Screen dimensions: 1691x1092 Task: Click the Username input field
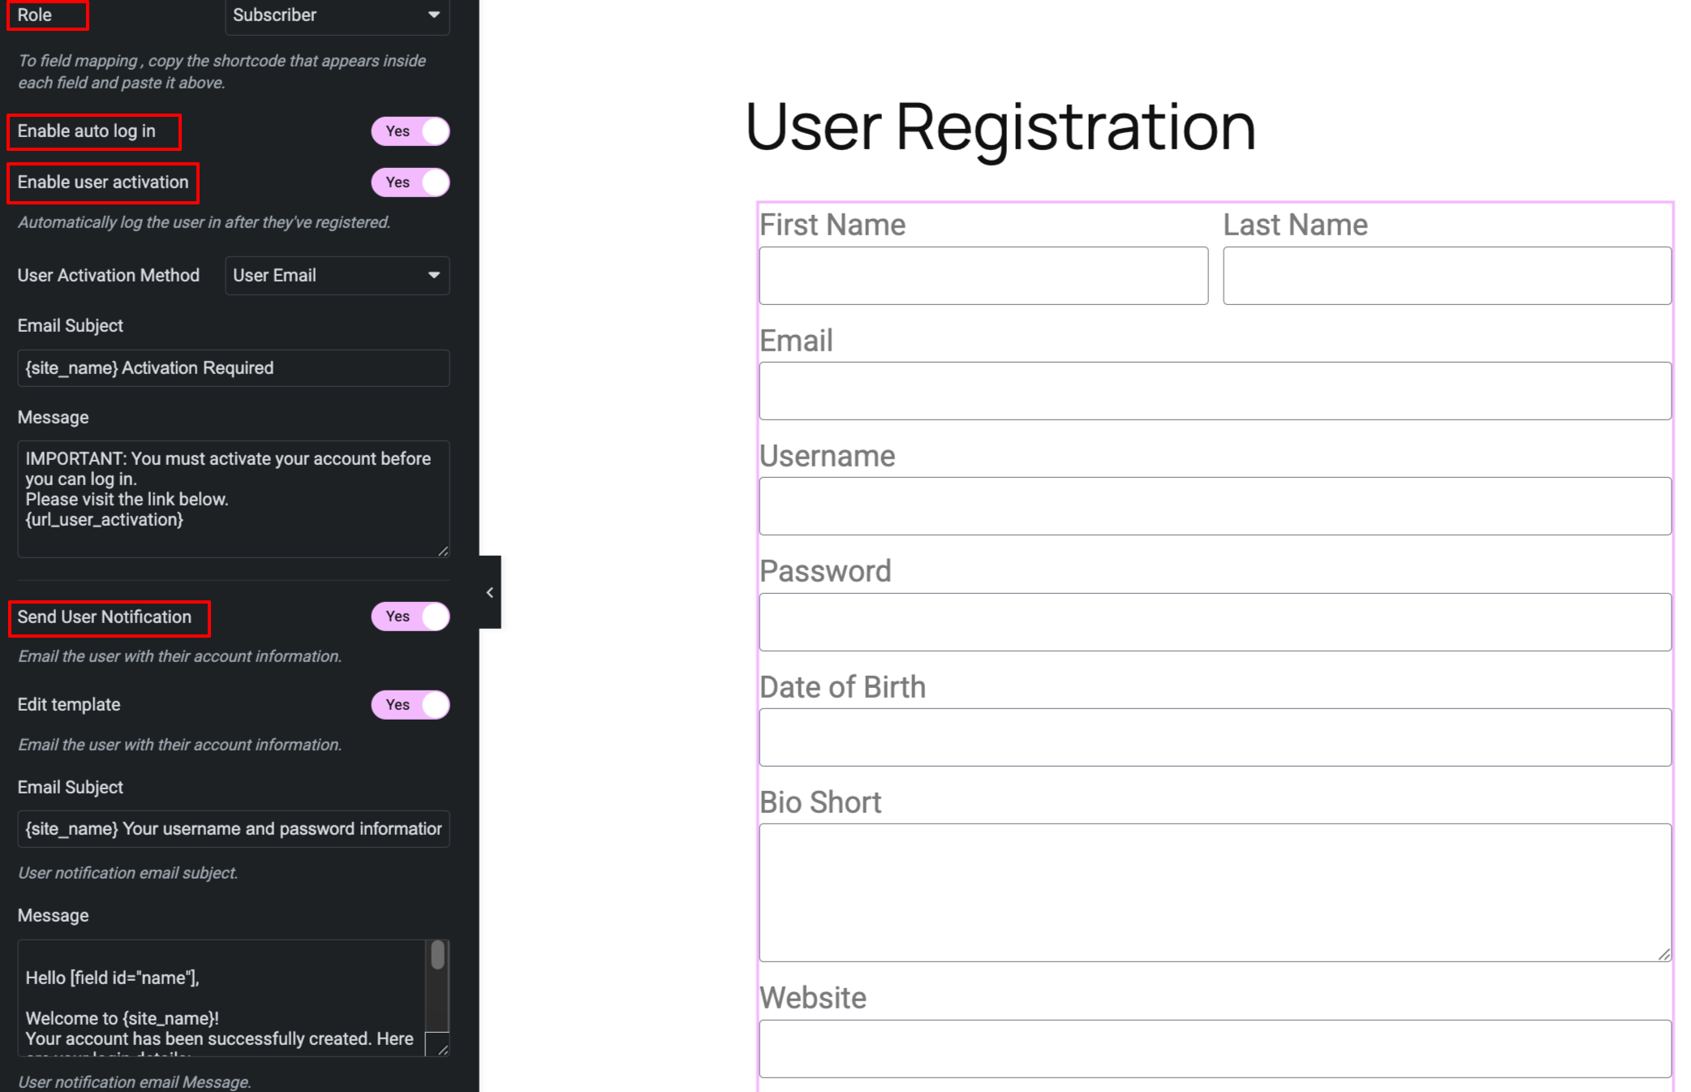[1215, 505]
